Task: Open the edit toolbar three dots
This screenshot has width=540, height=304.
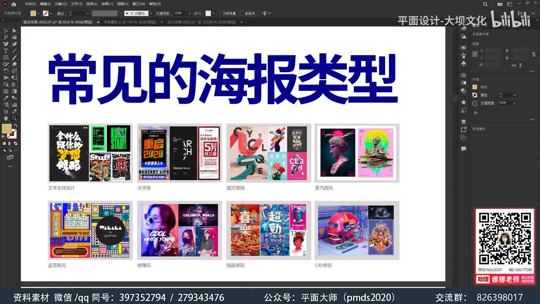Action: [10, 166]
